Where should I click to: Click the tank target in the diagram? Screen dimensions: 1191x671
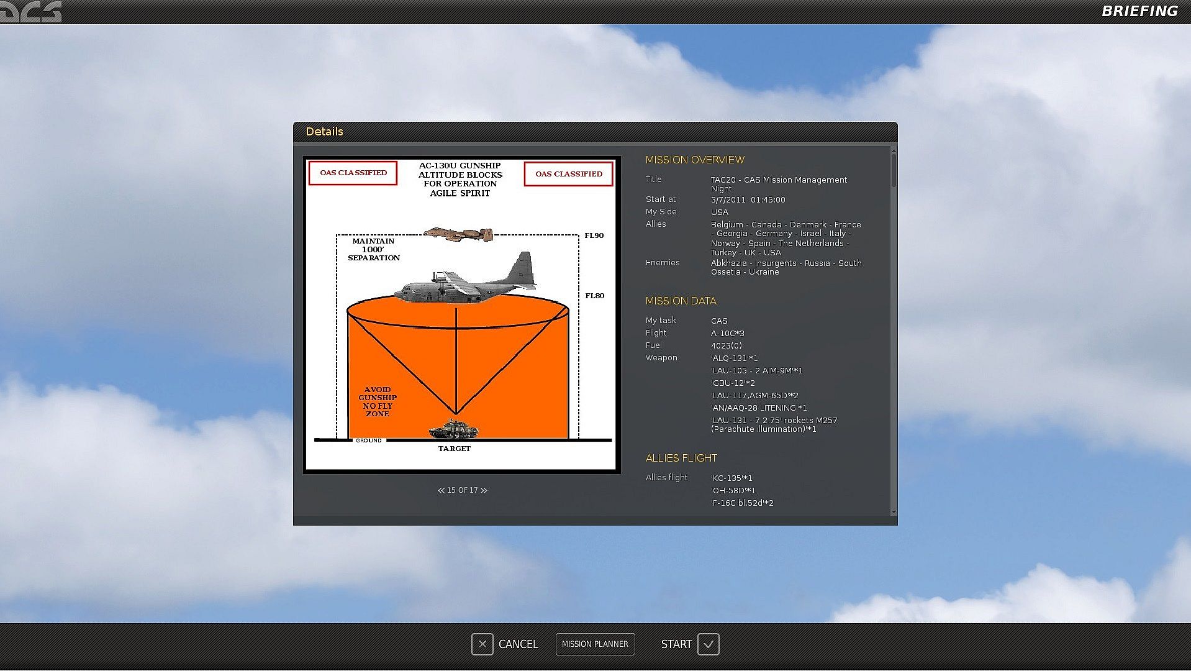[x=454, y=429]
